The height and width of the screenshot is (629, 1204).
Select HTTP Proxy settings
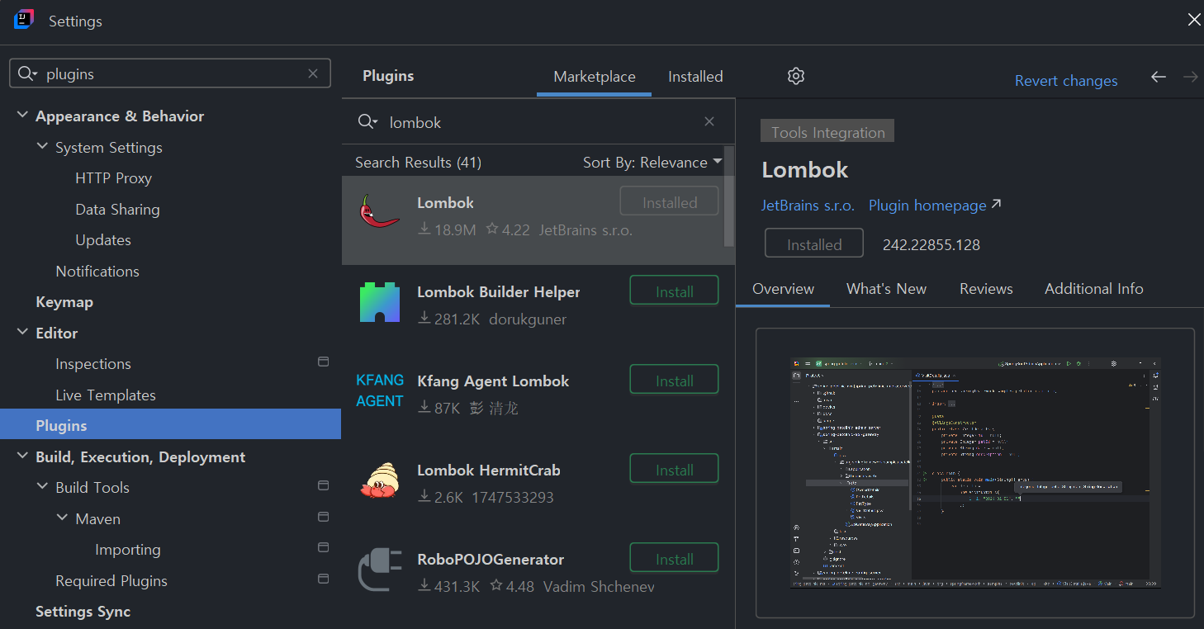(114, 178)
